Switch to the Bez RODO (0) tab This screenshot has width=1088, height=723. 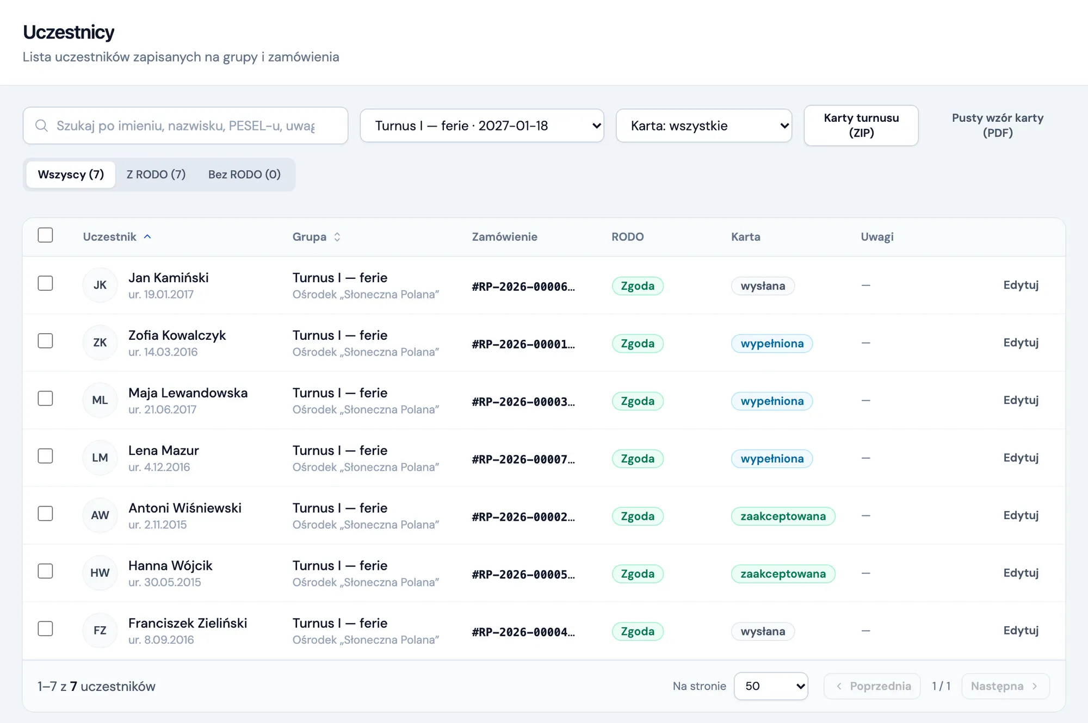[244, 174]
